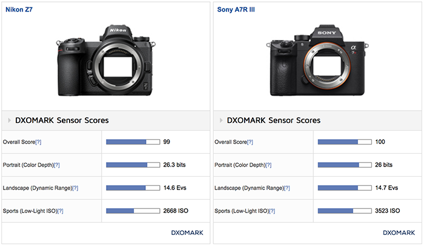
Task: Open Sony A7R III Overall Score help [?]
Action: (250, 142)
